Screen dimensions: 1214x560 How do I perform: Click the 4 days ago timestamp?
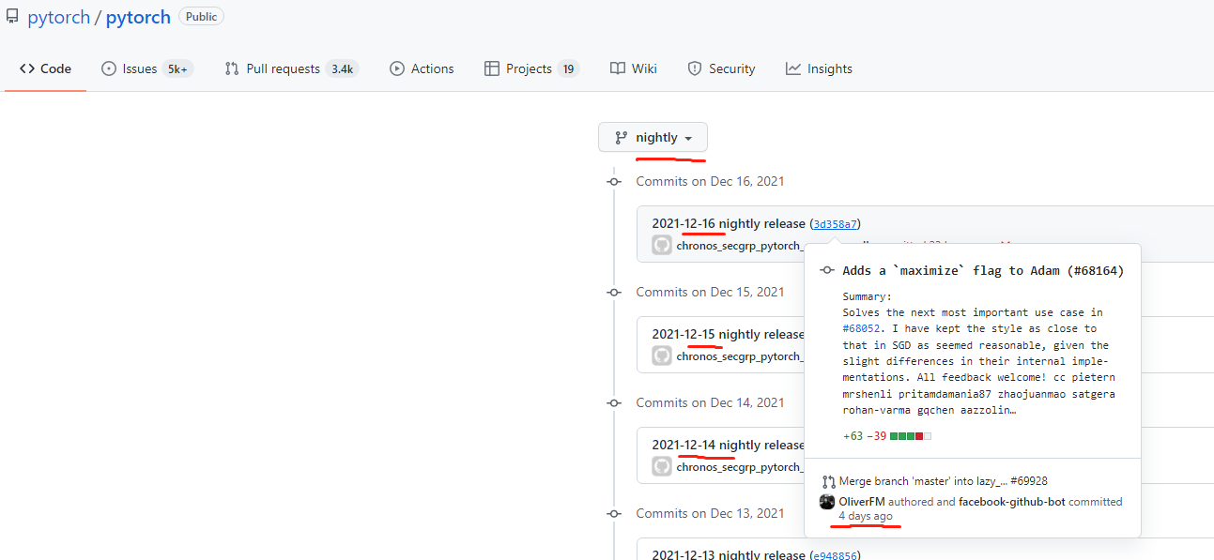click(x=866, y=516)
